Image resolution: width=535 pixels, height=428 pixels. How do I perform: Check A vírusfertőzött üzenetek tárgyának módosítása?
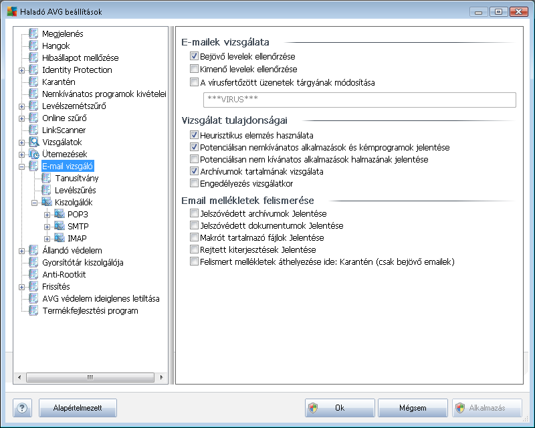[x=194, y=82]
